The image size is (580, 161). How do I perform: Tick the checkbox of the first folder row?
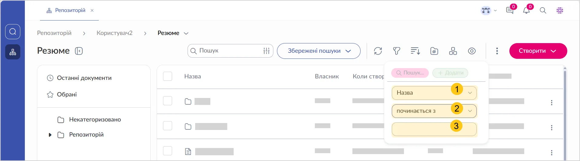point(168,101)
